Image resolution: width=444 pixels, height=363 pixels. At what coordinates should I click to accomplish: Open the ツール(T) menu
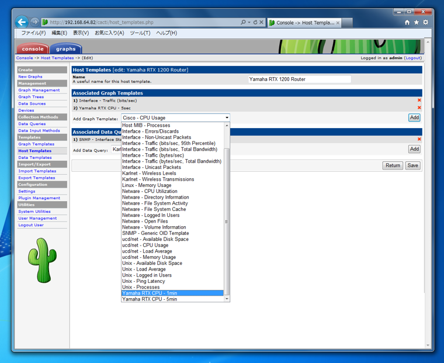click(x=140, y=33)
